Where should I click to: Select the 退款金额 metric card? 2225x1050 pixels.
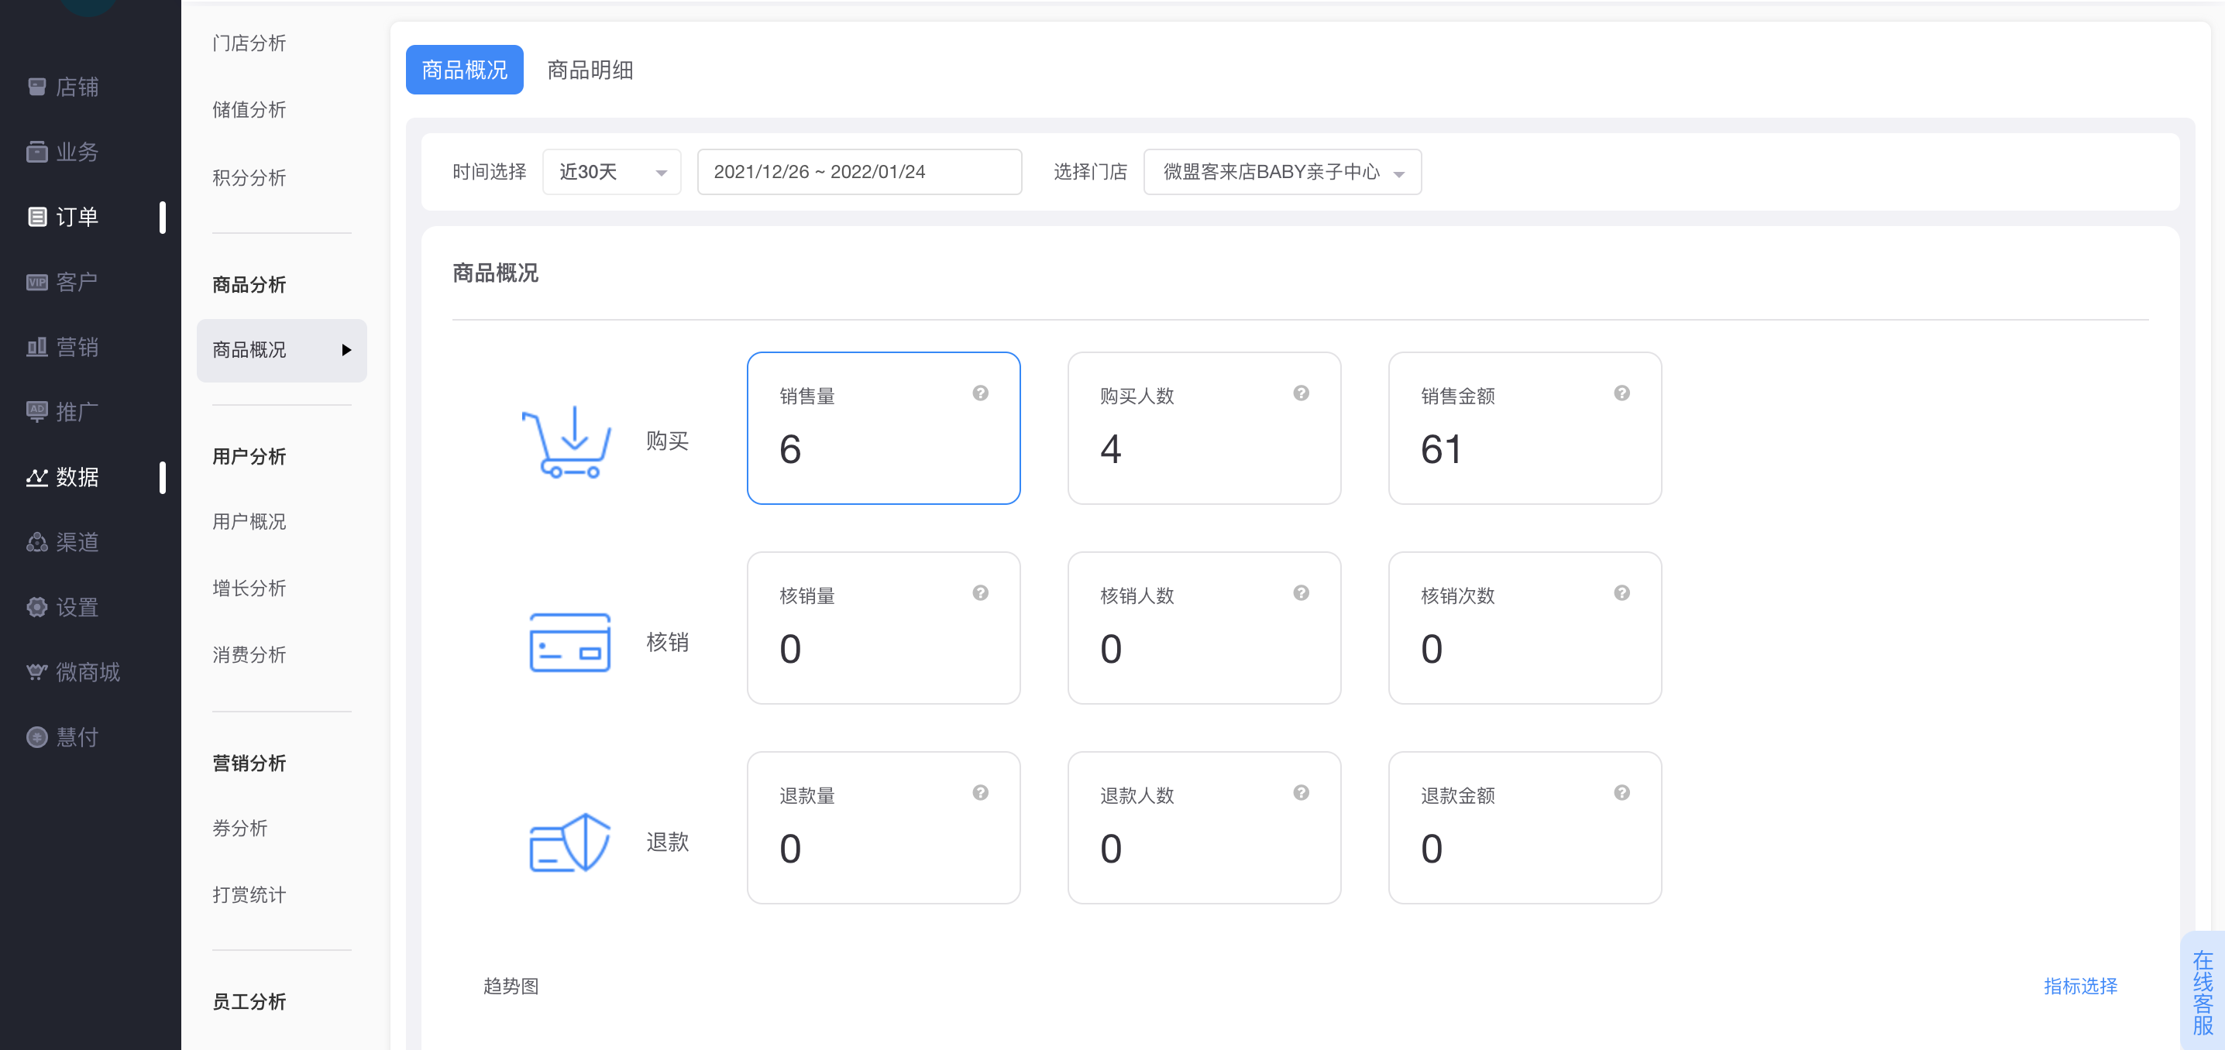coord(1524,827)
